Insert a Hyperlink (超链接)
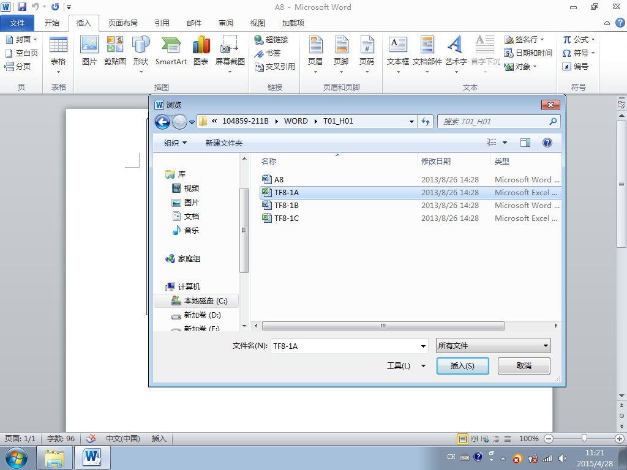Screen dimensions: 627x470 [x=271, y=40]
